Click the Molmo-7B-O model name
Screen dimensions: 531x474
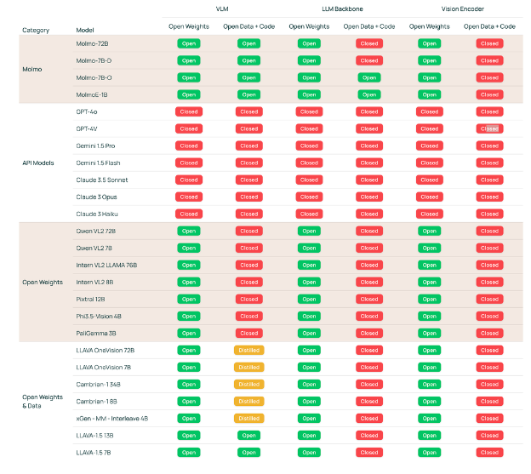click(x=94, y=77)
